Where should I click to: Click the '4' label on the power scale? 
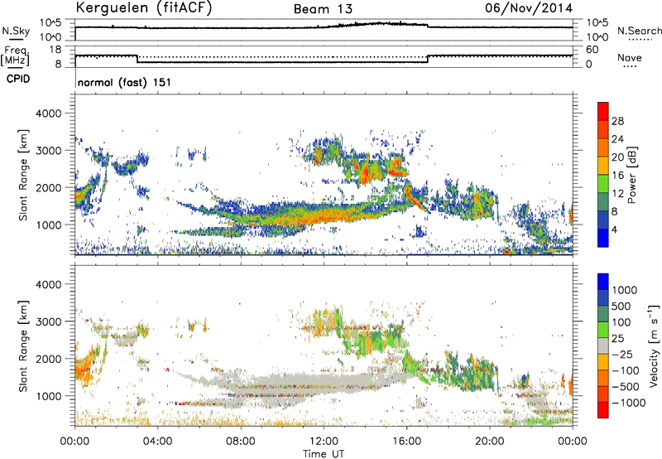pos(615,229)
